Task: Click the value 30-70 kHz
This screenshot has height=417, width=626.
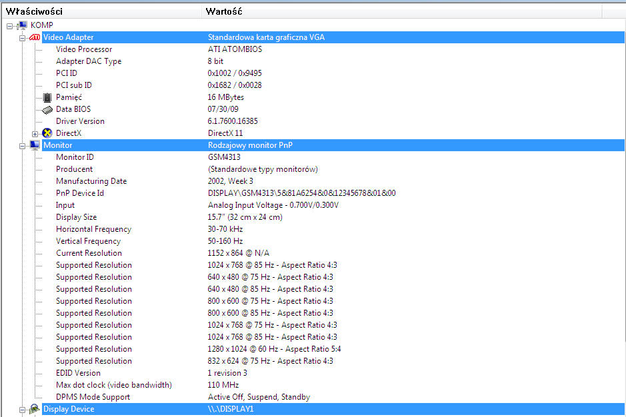Action: point(225,229)
